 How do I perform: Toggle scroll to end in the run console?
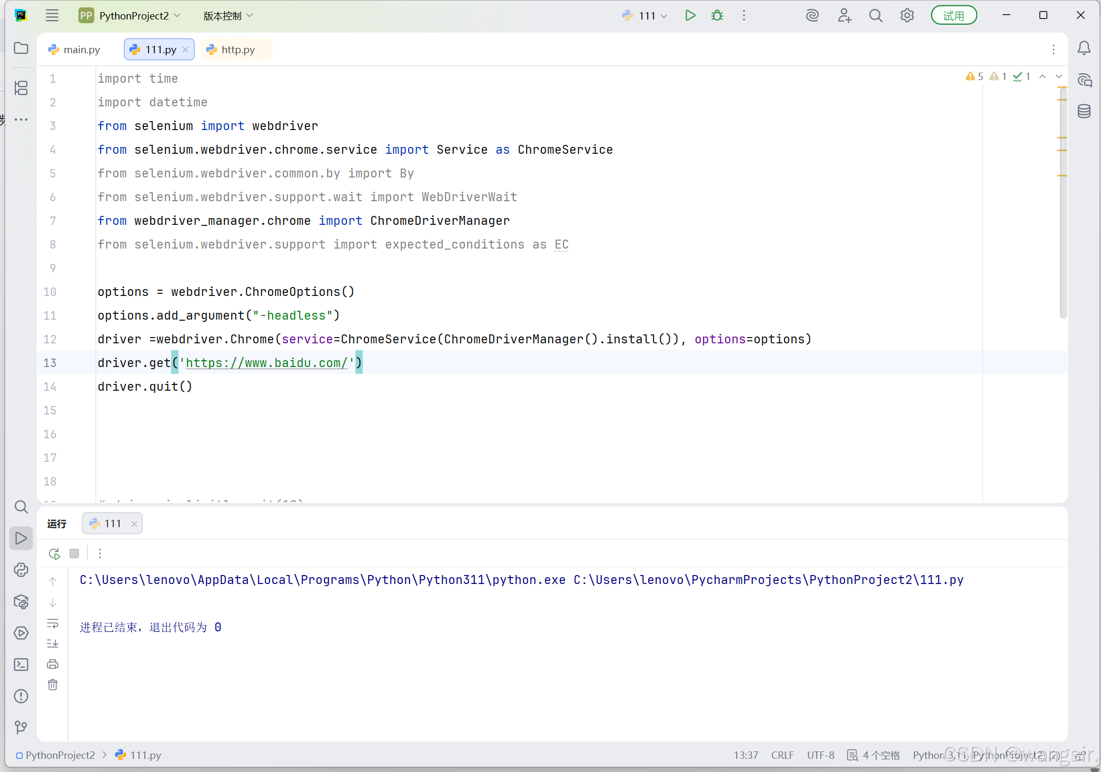pos(53,644)
